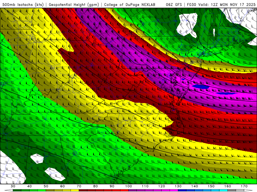Click the '30' color bar label
257x192 pixels.
[13, 186]
